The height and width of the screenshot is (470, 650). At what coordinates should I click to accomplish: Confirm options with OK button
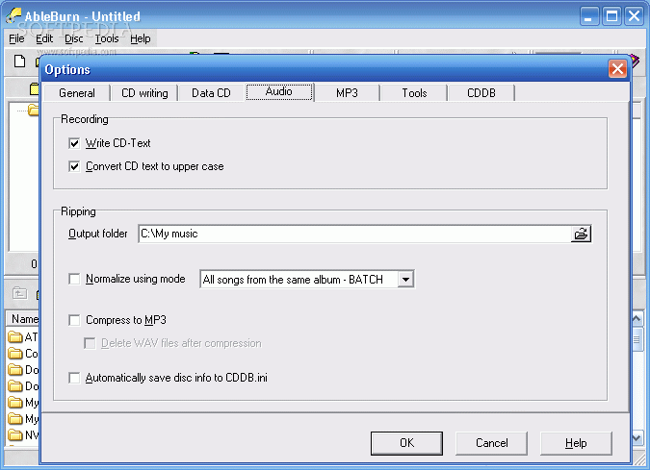coord(406,443)
